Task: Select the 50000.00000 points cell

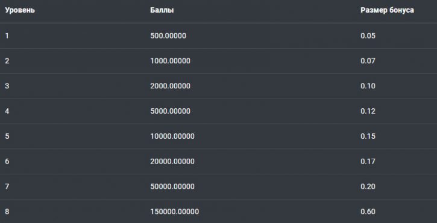Action: pyautogui.click(x=172, y=186)
